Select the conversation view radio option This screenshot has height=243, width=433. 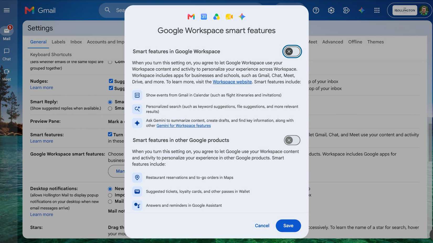[110, 62]
